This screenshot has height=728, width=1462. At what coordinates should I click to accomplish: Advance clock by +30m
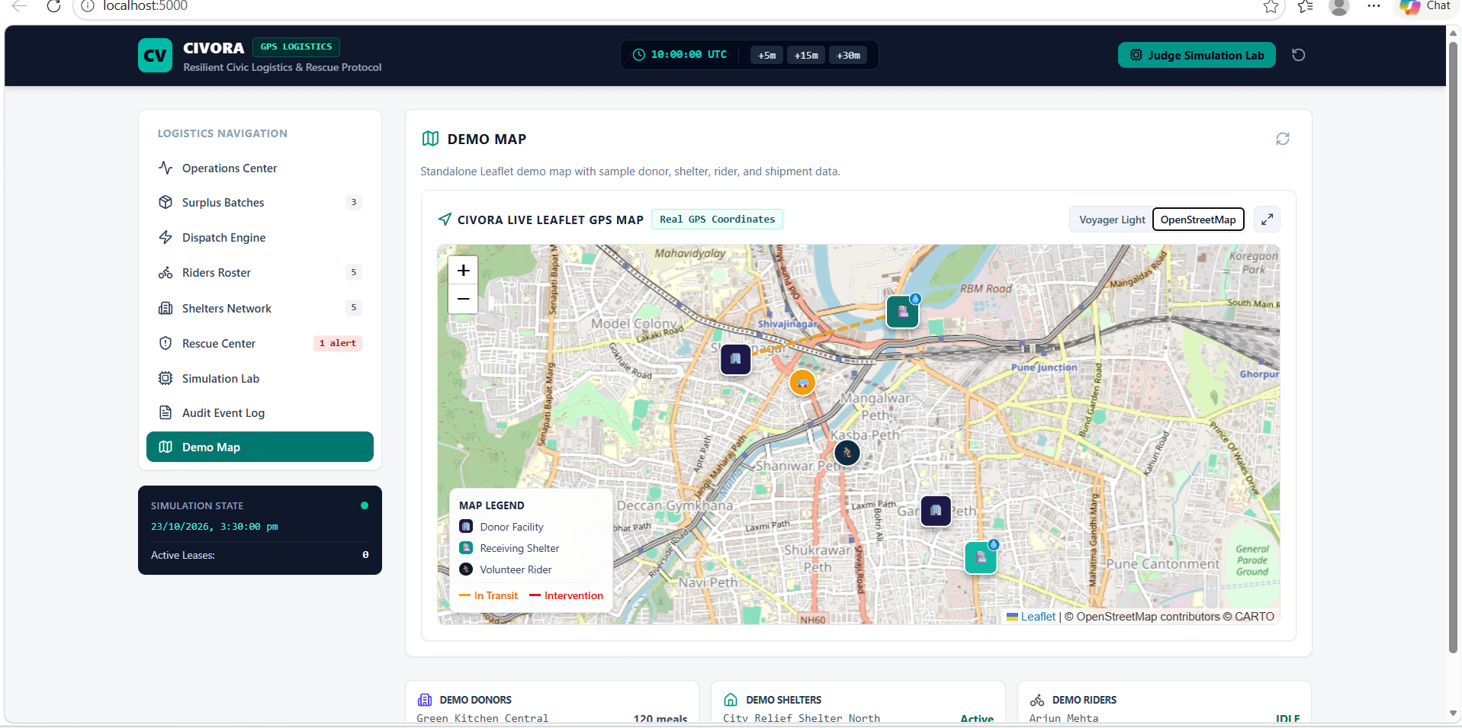point(848,55)
